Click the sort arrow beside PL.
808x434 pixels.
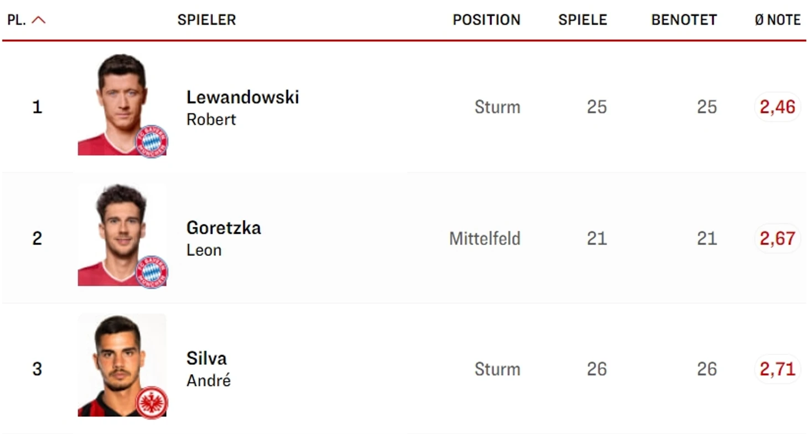point(39,20)
